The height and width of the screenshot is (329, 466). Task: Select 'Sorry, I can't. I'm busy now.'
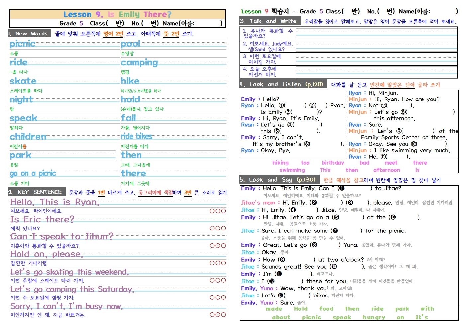pyautogui.click(x=66, y=306)
